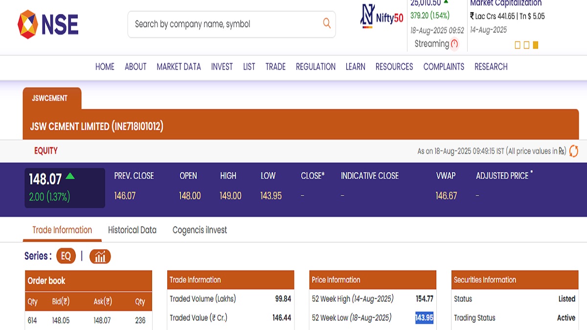587x330 pixels.
Task: Click the search magnifier icon
Action: coord(327,23)
